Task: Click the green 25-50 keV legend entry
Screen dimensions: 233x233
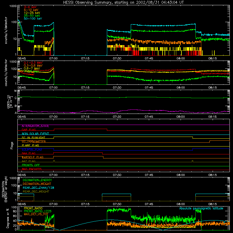Action: pos(32,16)
